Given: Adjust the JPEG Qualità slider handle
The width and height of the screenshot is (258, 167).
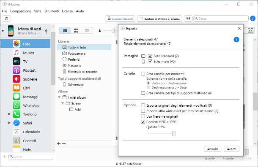Looking at the screenshot, I should tap(174, 133).
